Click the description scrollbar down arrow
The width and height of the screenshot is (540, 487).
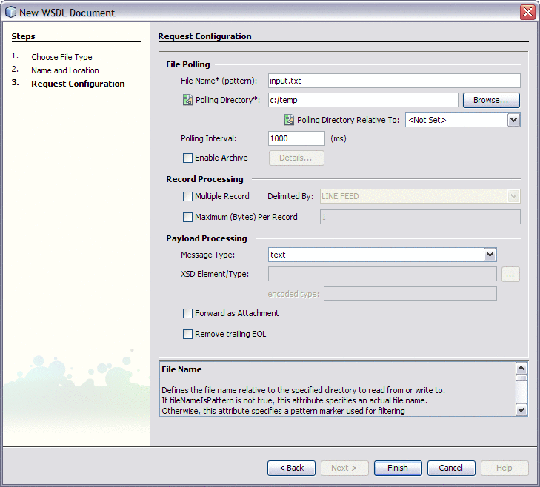[x=521, y=409]
